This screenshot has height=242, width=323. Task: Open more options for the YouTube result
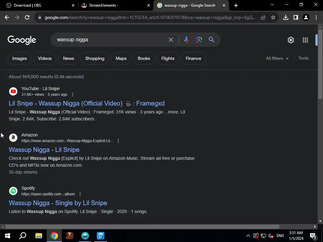tap(72, 95)
